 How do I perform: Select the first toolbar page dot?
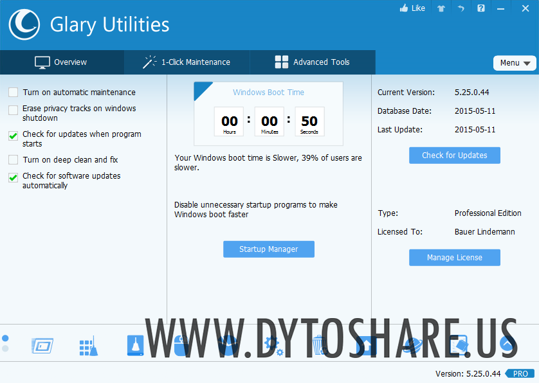pos(5,339)
